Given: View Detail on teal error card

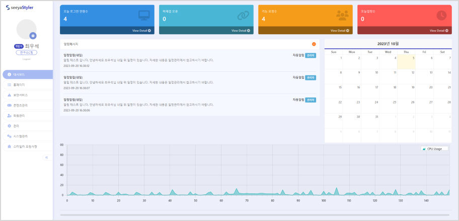Looking at the screenshot, I should (x=241, y=31).
